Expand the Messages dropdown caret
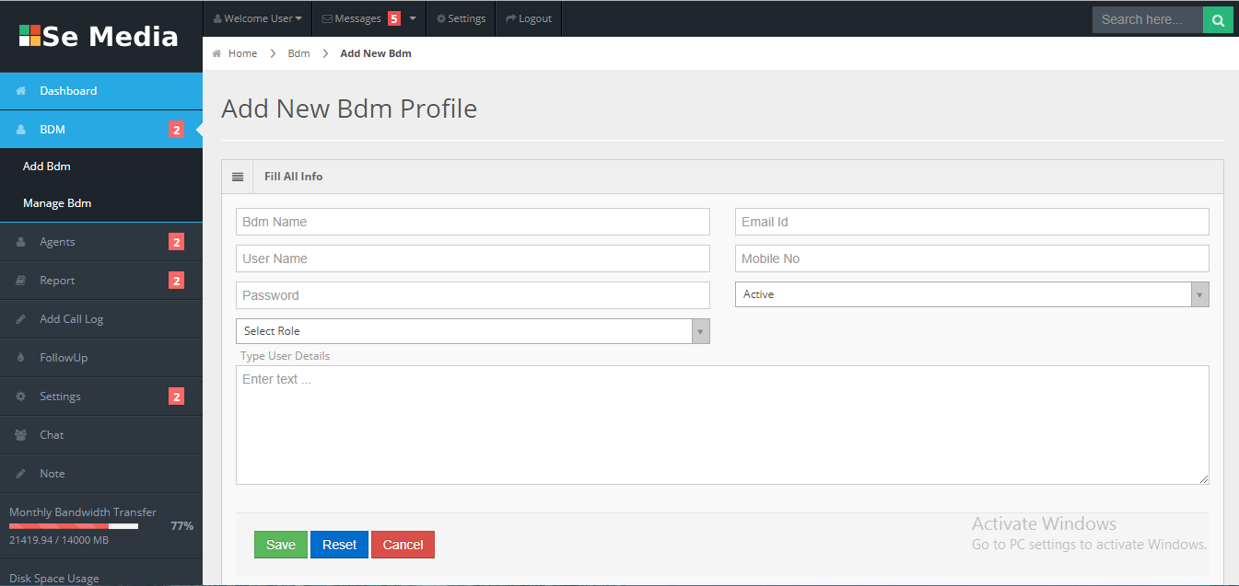Viewport: 1239px width, 586px height. 413,18
